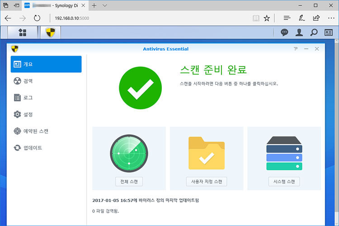Viewport: 339px width, 226px height.
Task: Open 설정 settings section
Action: click(46, 114)
